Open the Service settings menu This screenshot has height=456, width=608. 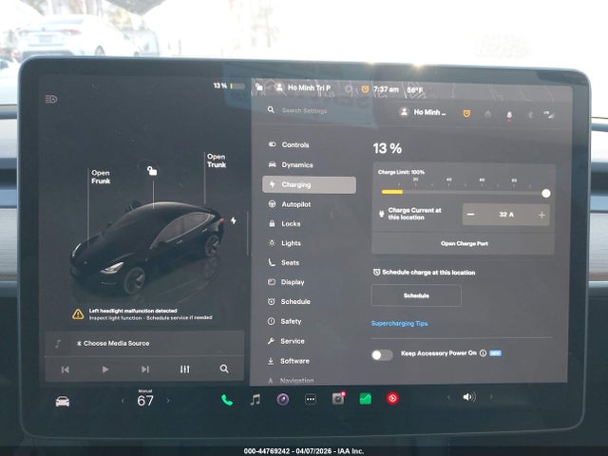coord(286,341)
